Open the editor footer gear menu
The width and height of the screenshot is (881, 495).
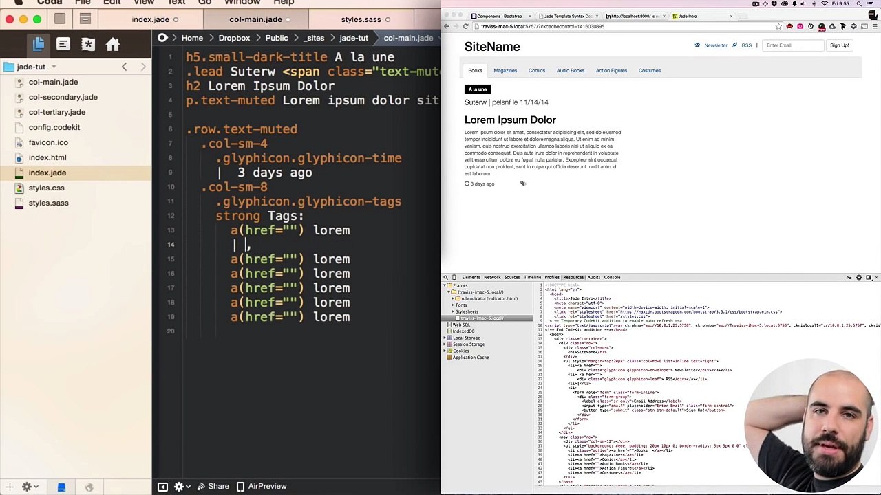point(181,487)
